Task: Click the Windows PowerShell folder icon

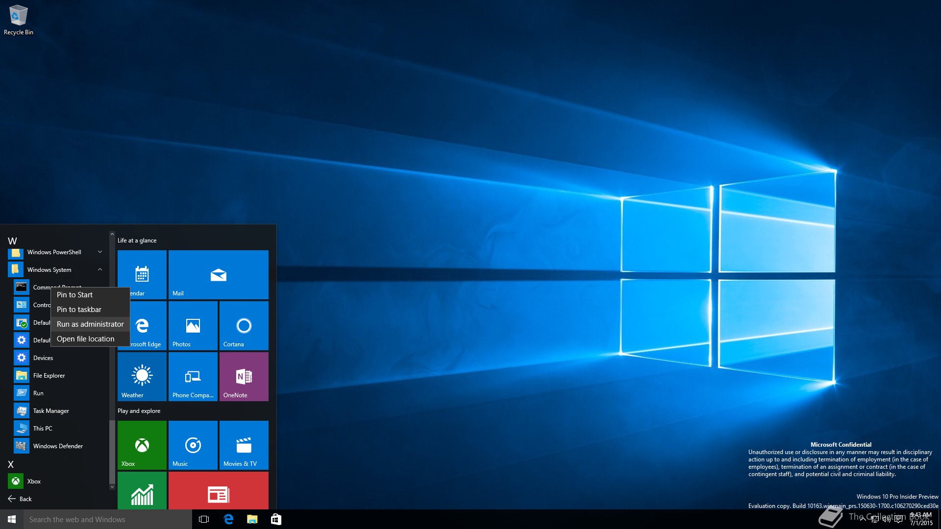Action: click(x=16, y=253)
